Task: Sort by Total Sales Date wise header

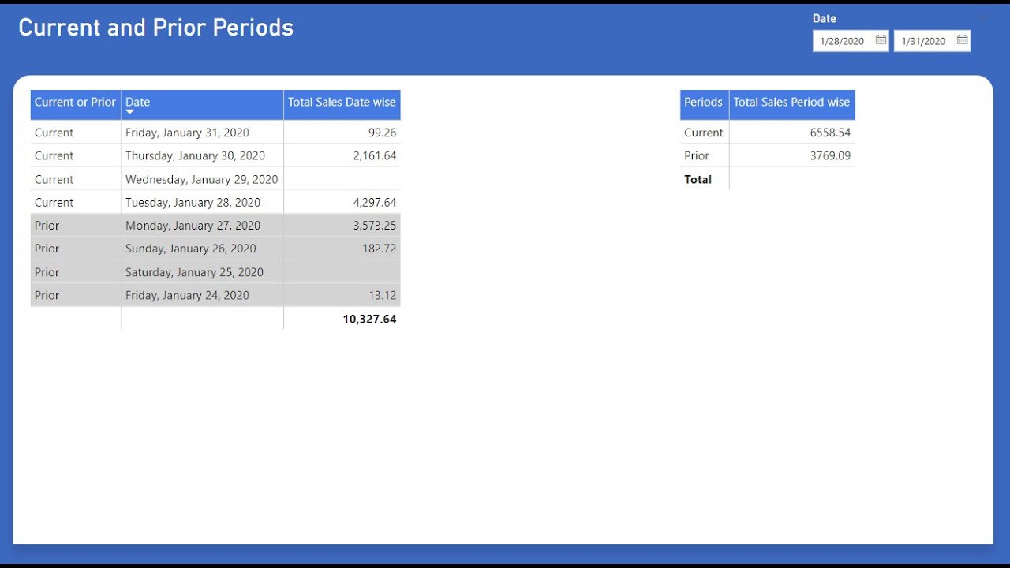Action: click(x=342, y=105)
